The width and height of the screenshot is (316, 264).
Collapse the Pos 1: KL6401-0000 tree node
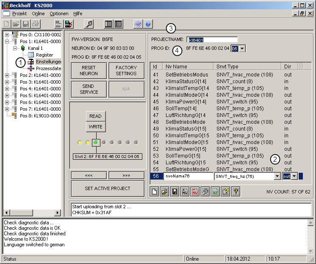7,41
